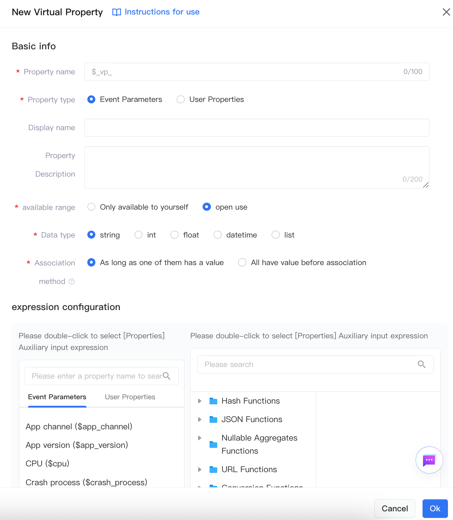The height and width of the screenshot is (520, 453).
Task: Expand the Nullable Aggregates Functions node
Action: 200,438
